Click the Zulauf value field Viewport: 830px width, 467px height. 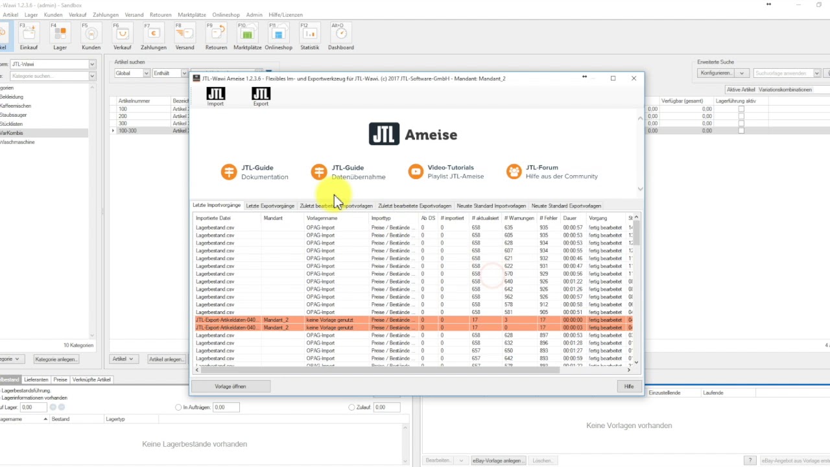tap(388, 407)
